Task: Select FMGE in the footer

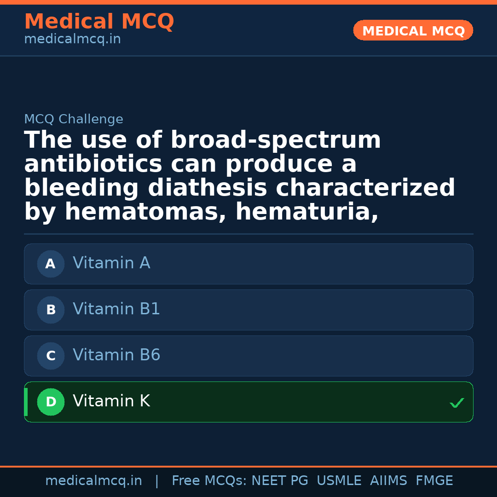Action: tap(434, 481)
